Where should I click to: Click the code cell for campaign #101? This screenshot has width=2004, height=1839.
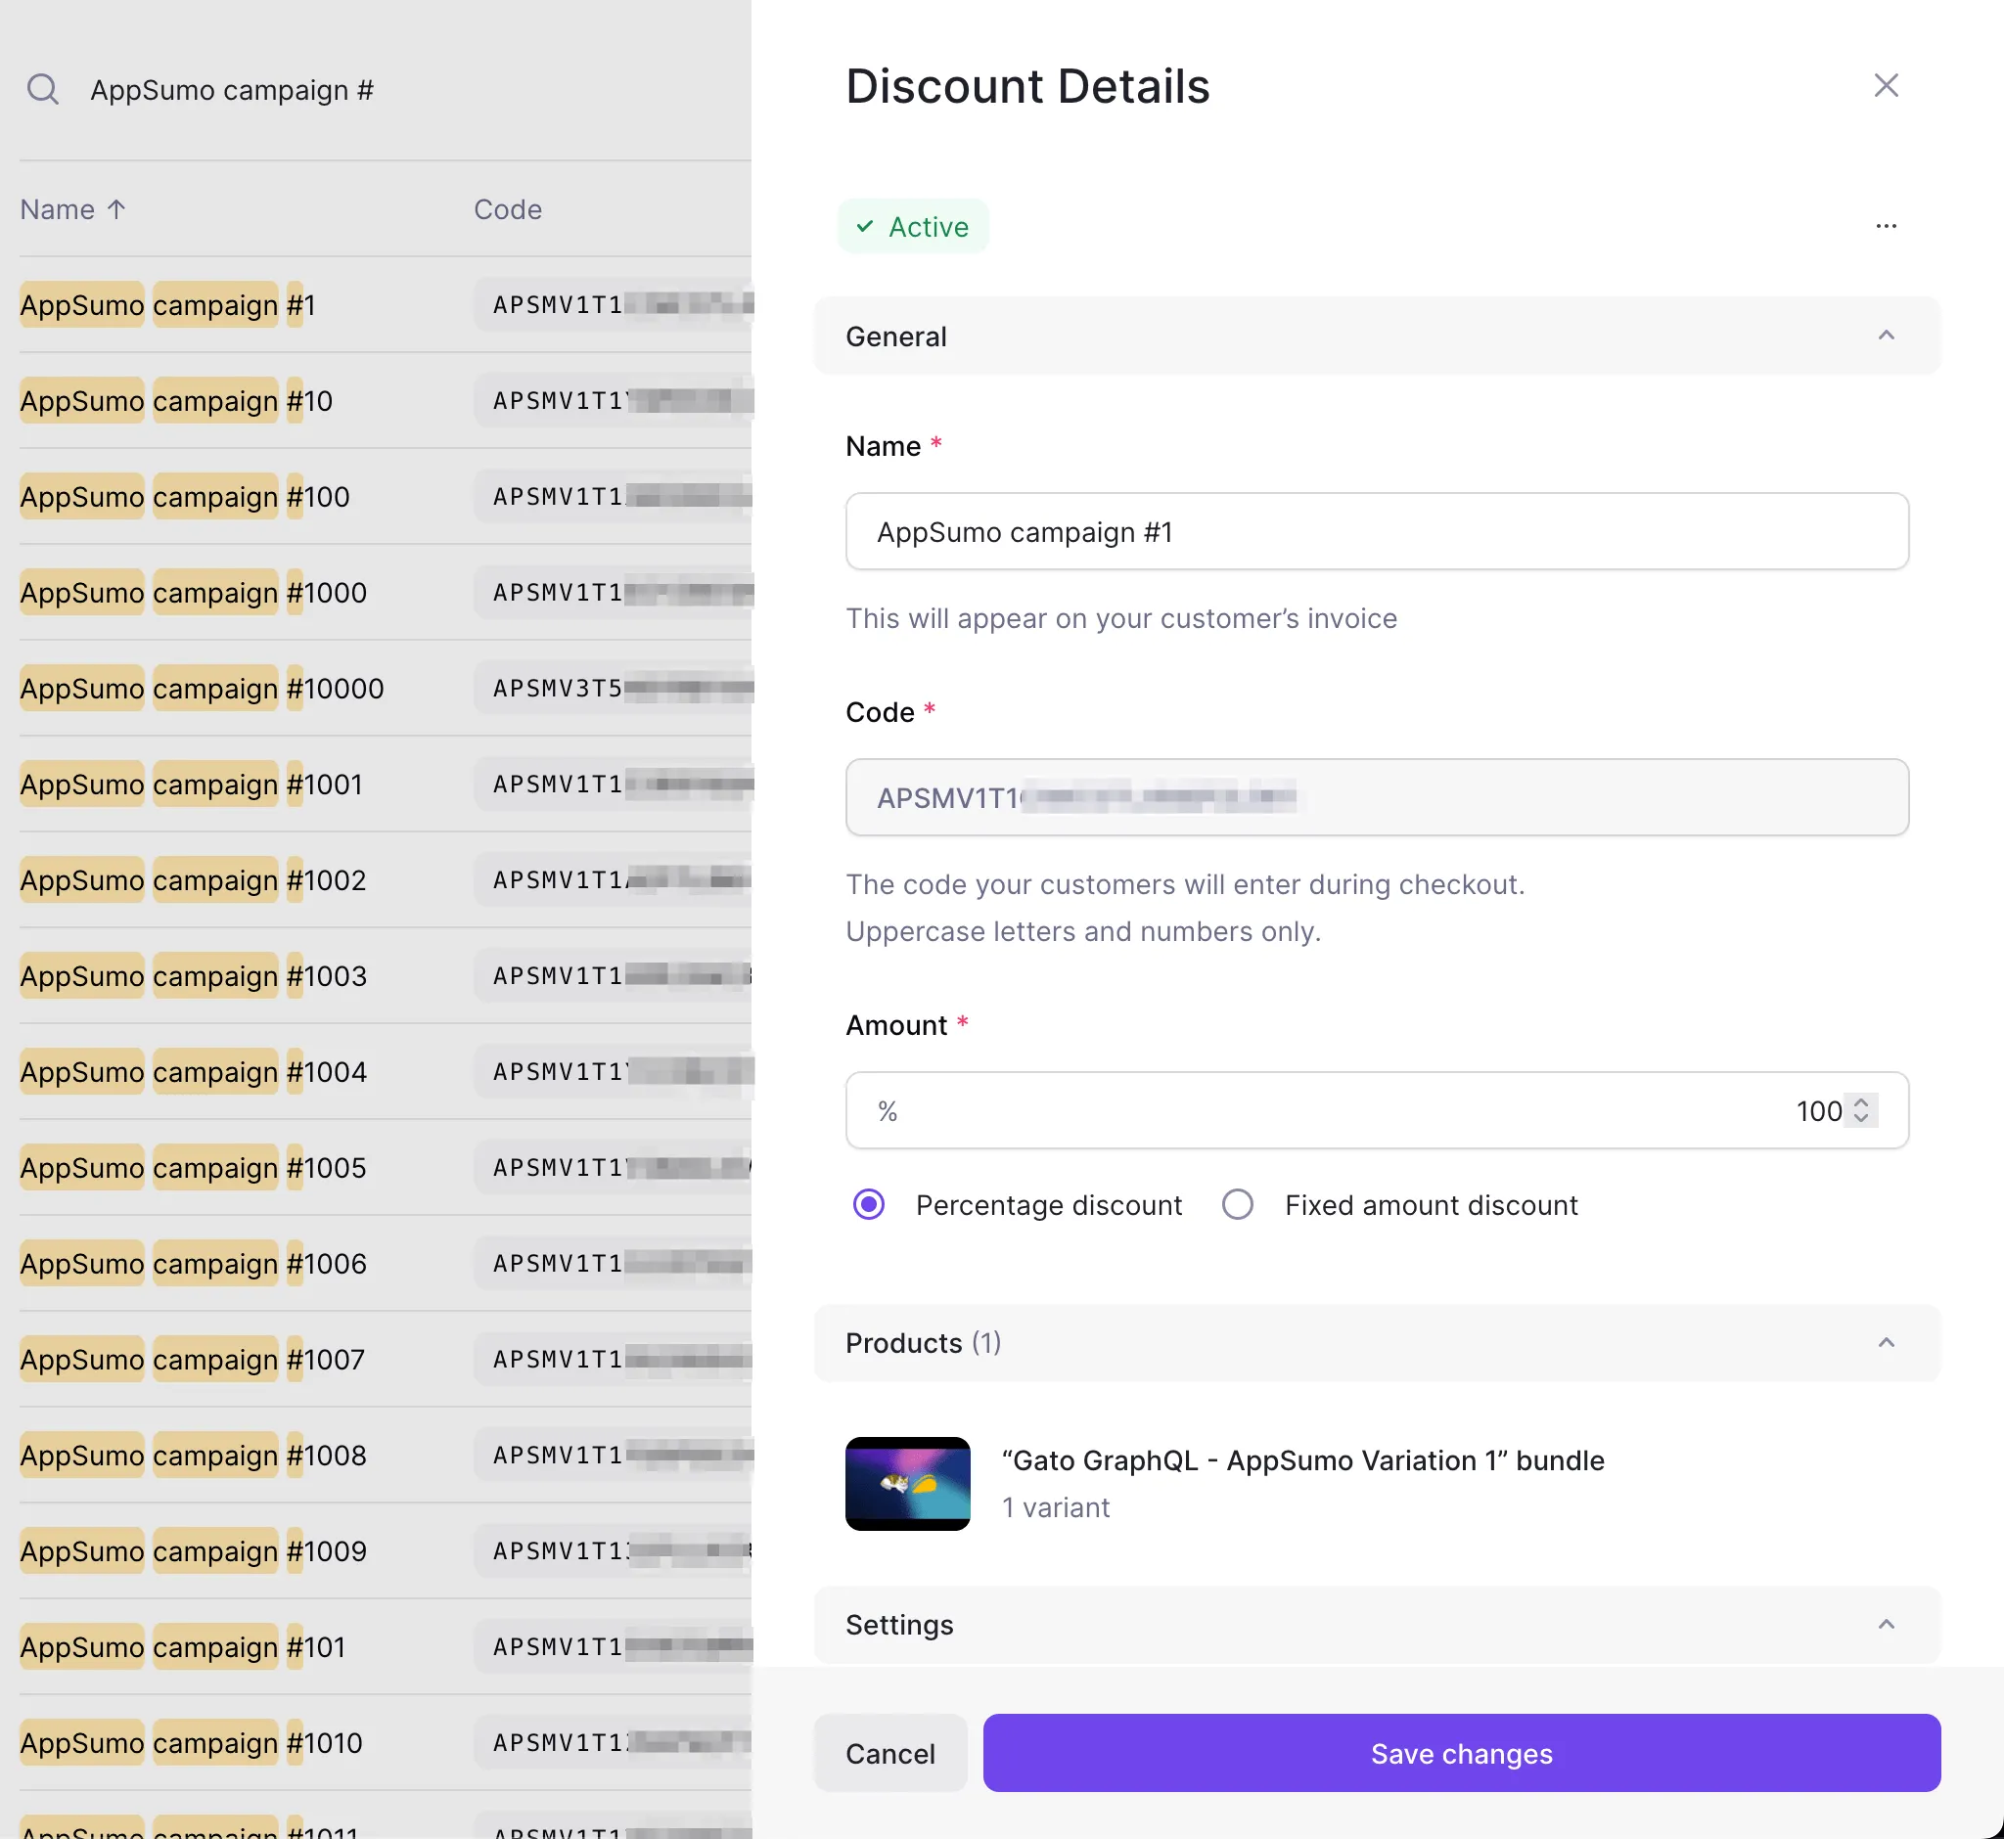(614, 1647)
